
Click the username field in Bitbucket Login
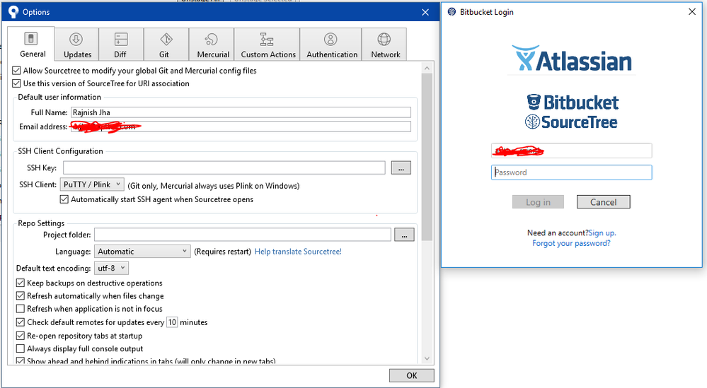coord(571,151)
